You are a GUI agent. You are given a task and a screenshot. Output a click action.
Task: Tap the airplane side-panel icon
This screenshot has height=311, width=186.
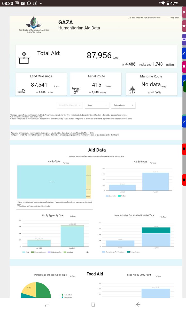click(184, 13)
